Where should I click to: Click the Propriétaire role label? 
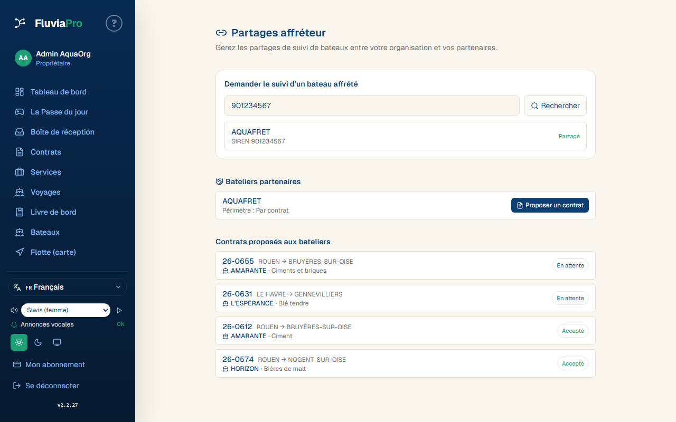[x=53, y=63]
